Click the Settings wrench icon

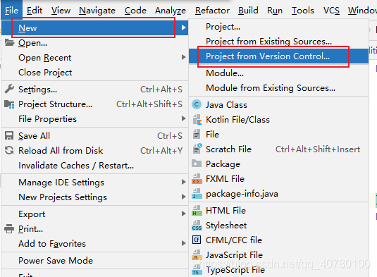9,89
